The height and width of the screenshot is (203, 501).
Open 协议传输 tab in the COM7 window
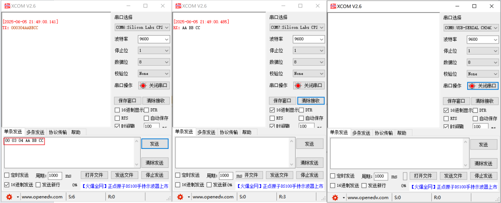pos(229,132)
